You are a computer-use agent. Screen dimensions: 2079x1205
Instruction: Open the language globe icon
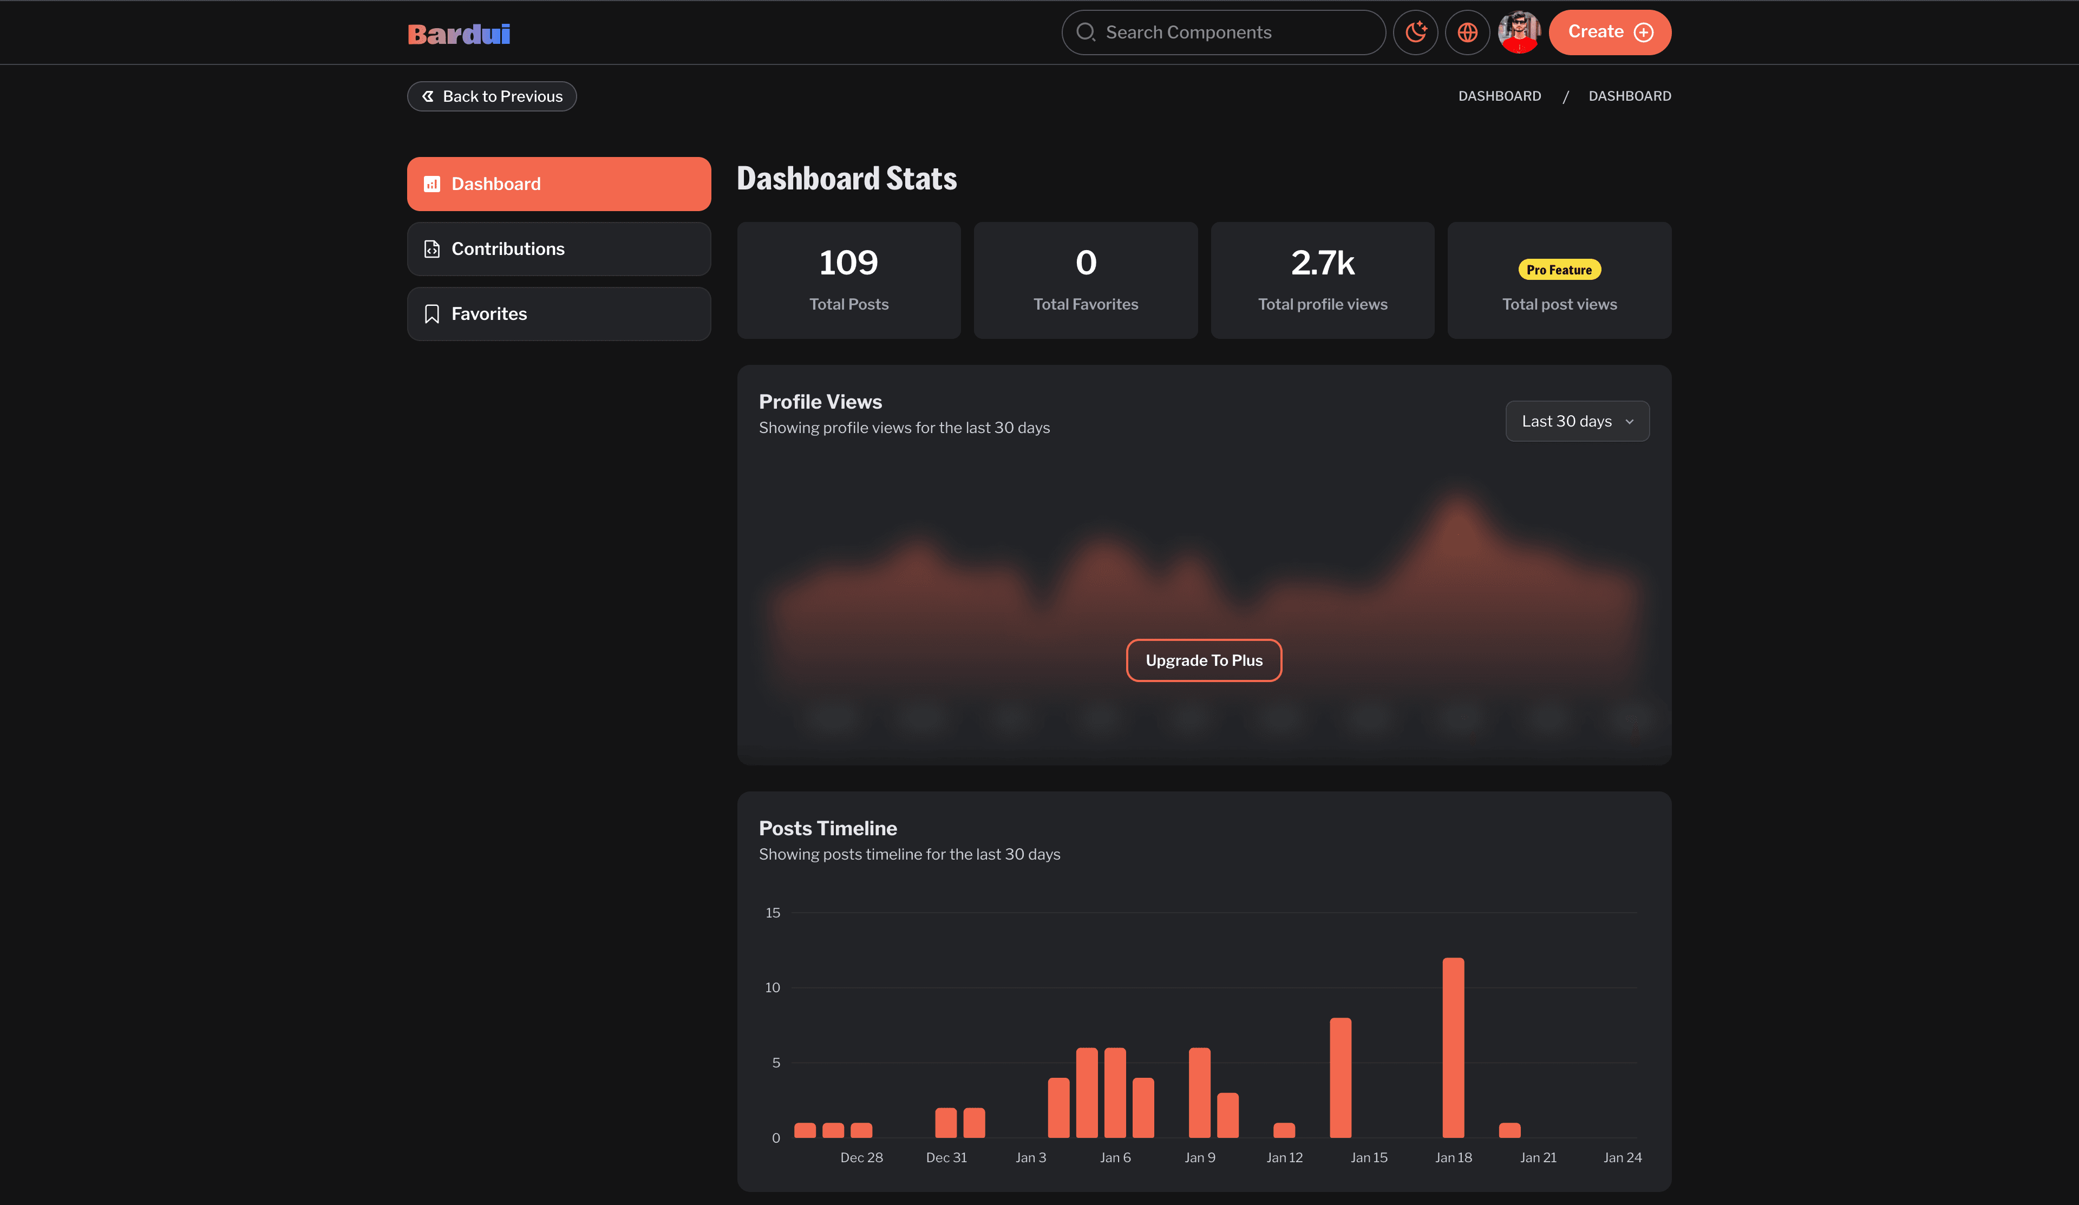(x=1467, y=32)
